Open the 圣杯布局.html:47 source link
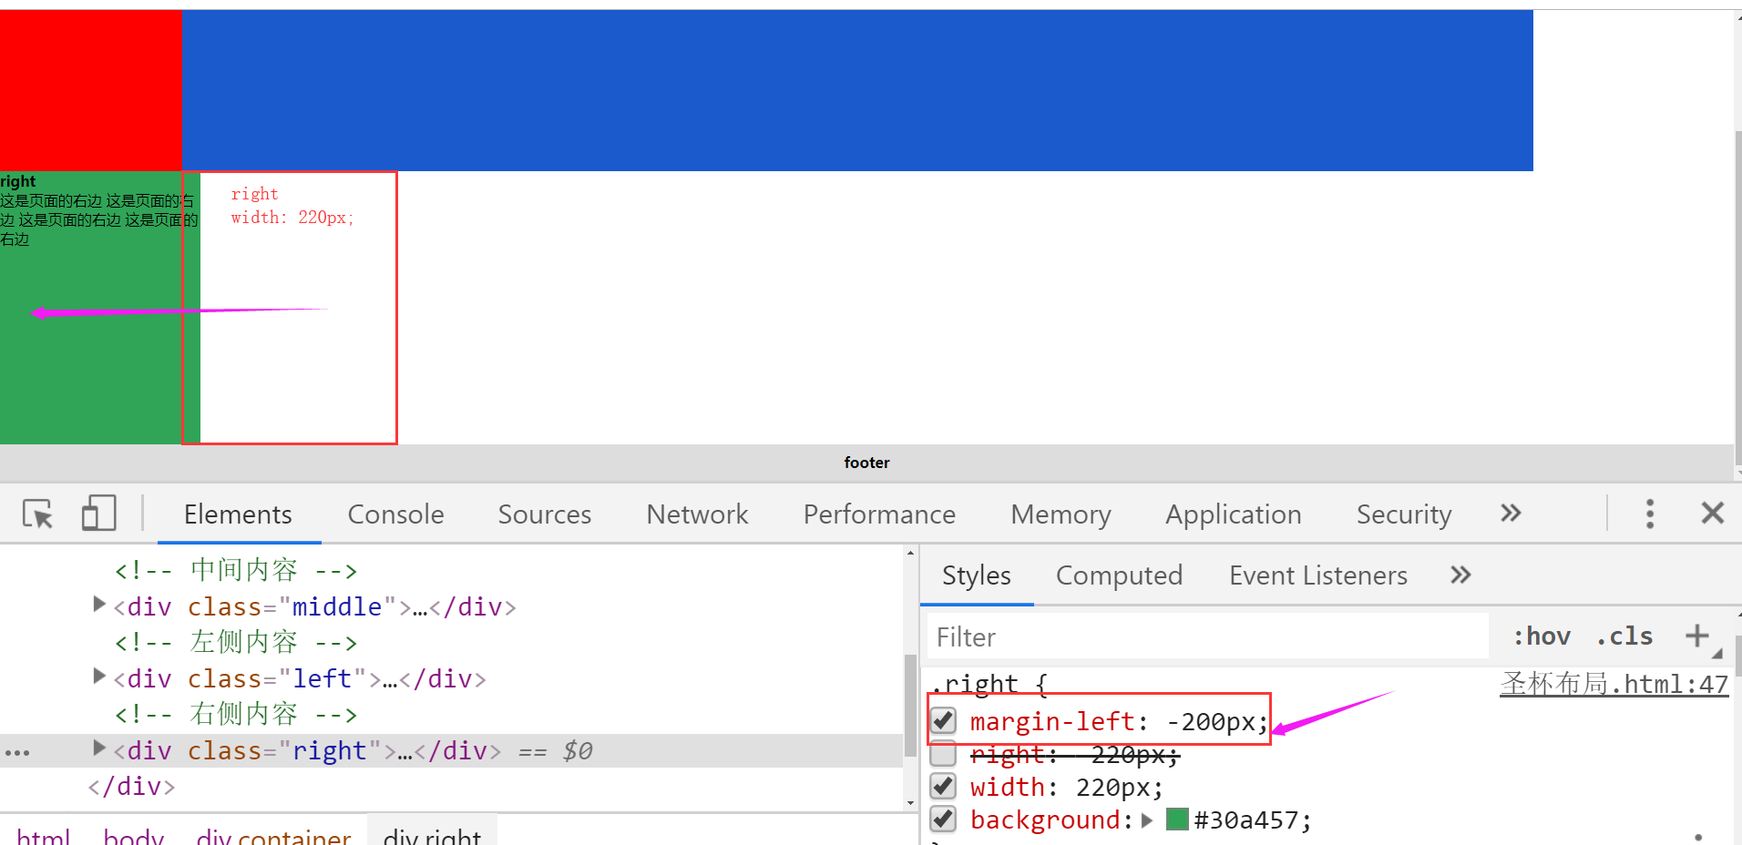This screenshot has height=845, width=1742. tap(1614, 684)
